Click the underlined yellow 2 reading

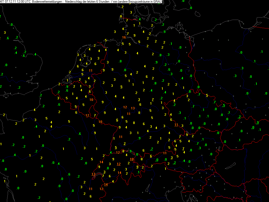pyautogui.click(x=124, y=144)
